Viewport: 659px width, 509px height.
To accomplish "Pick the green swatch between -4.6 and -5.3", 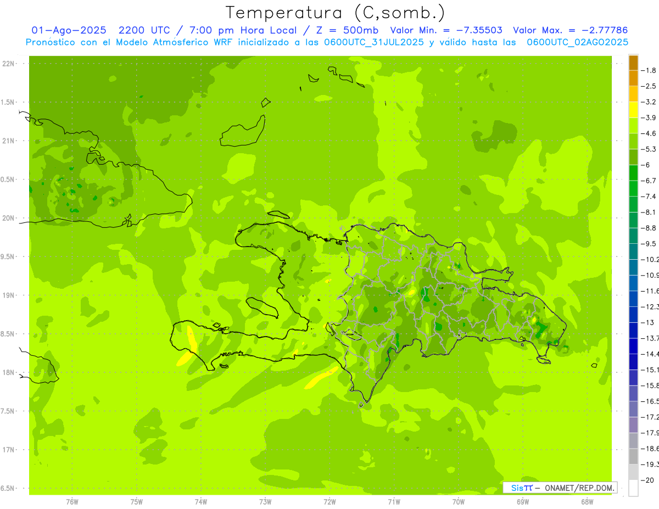I will (x=633, y=141).
